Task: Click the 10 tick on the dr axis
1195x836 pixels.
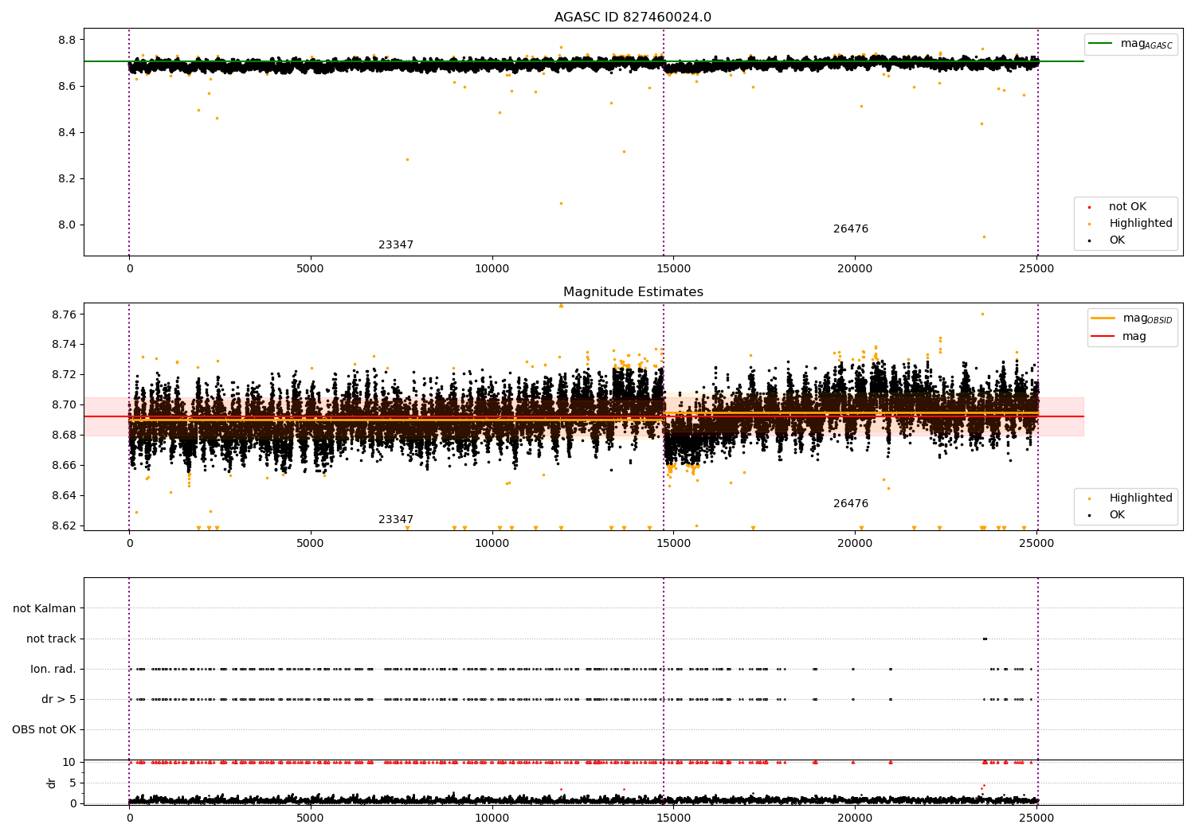Action: pos(69,762)
